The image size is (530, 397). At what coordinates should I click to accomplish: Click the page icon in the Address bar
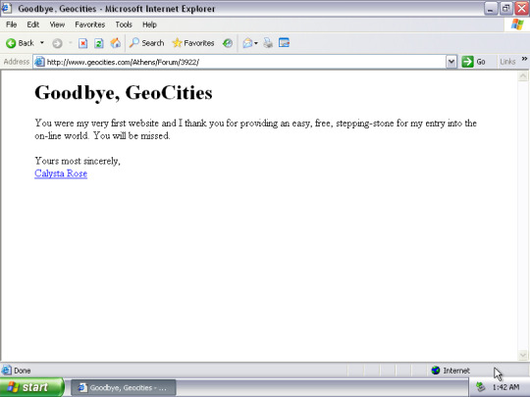(x=39, y=62)
